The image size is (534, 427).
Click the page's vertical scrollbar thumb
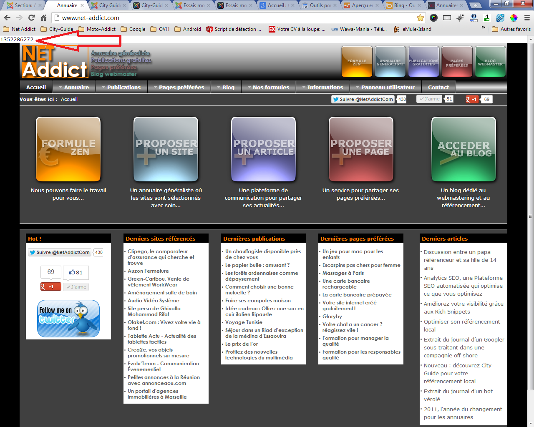pos(531,217)
